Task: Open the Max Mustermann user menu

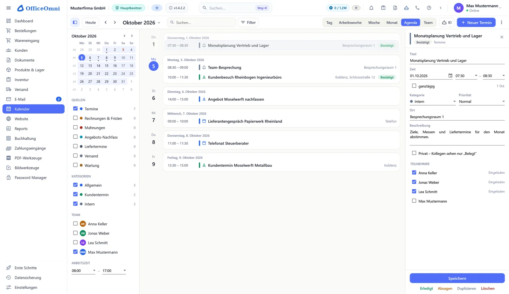Action: pyautogui.click(x=478, y=8)
